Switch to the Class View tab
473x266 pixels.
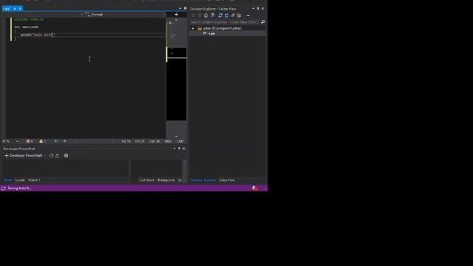227,180
